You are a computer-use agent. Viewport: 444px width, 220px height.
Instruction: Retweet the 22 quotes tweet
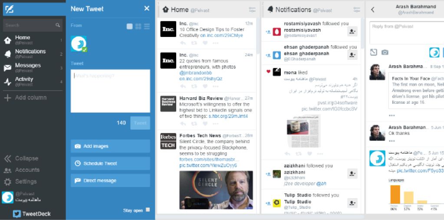[x=194, y=86]
